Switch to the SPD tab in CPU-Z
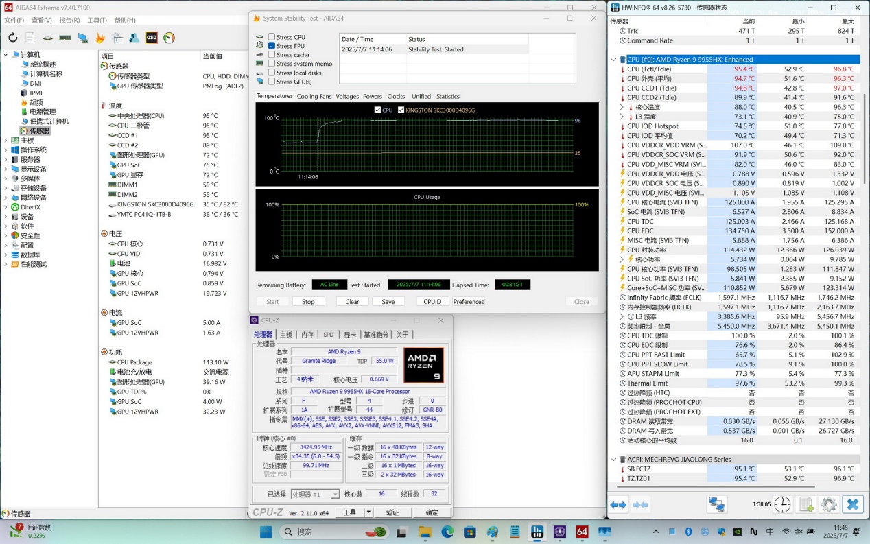Screen dimensions: 870x544 (329, 335)
